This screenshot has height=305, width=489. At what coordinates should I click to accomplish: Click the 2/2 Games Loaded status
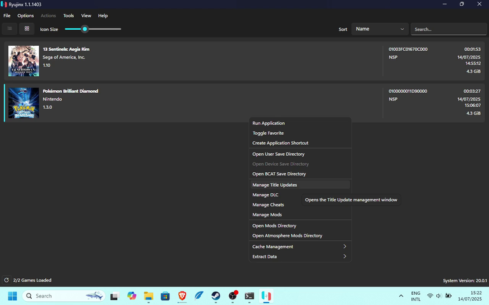click(x=32, y=280)
